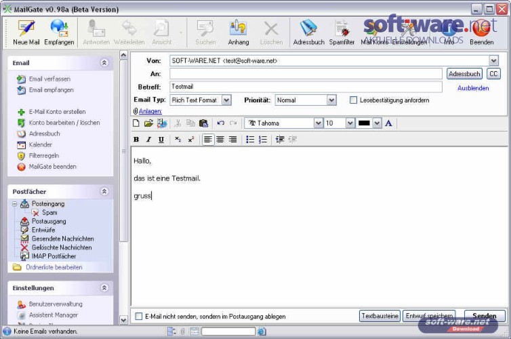Screen dimensions: 511x339
Task: Click in the An recipient field
Action: 306,74
